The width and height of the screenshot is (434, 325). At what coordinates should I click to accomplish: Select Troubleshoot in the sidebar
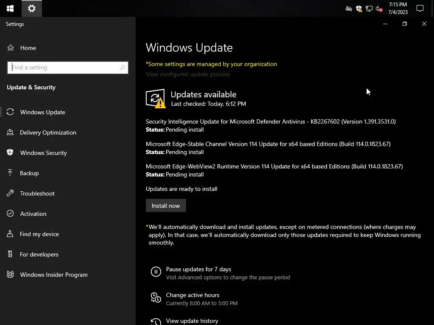coord(37,193)
